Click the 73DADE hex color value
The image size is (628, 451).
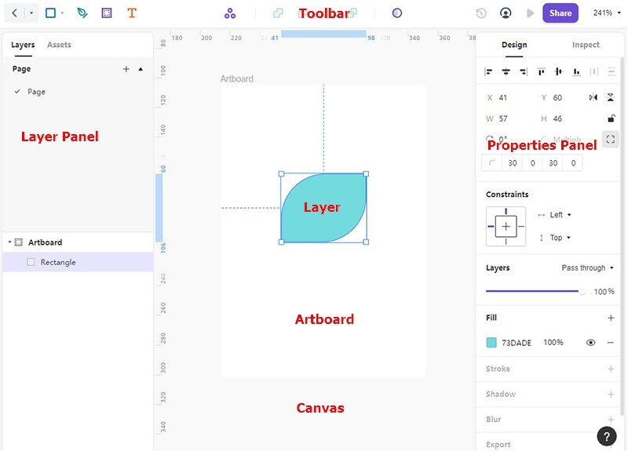[517, 343]
